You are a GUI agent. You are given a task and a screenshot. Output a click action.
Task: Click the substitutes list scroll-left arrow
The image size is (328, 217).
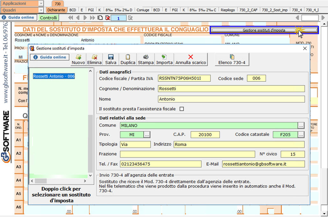(x=32, y=181)
